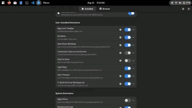Open Dash to Dock settings gear
Image resolution: width=192 pixels, height=108 pixels.
tap(120, 61)
